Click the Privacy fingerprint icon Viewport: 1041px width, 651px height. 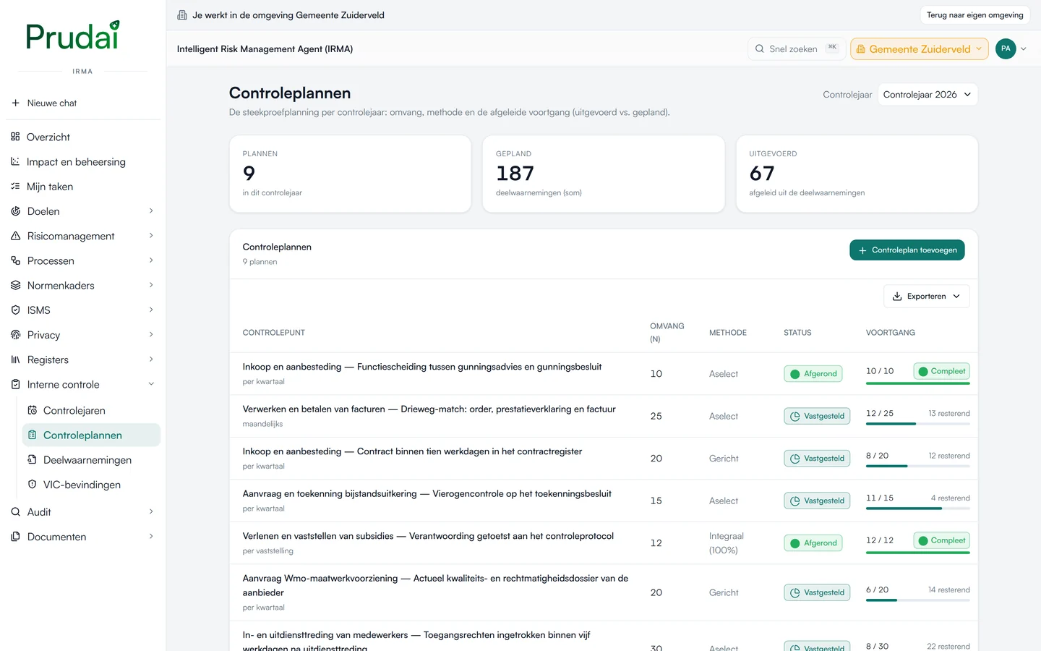click(x=15, y=334)
